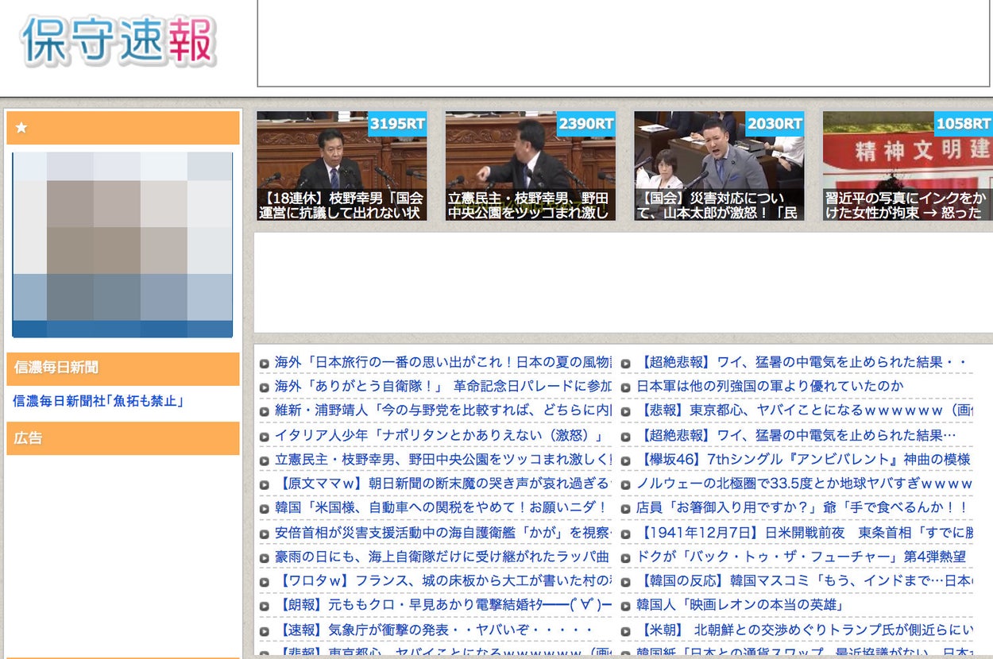Click the 3195RT badge on first thumbnail
Screen dimensions: 993x659
(397, 123)
